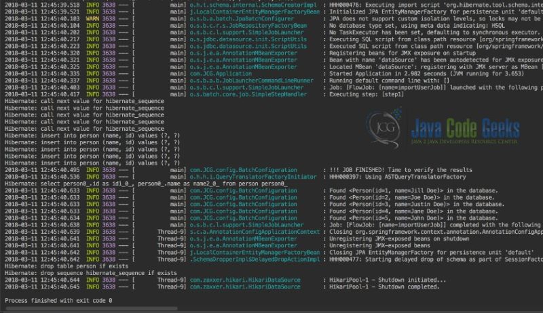Image resolution: width=543 pixels, height=313 pixels.
Task: Click the yellow WARN log level label
Action: coord(92,19)
